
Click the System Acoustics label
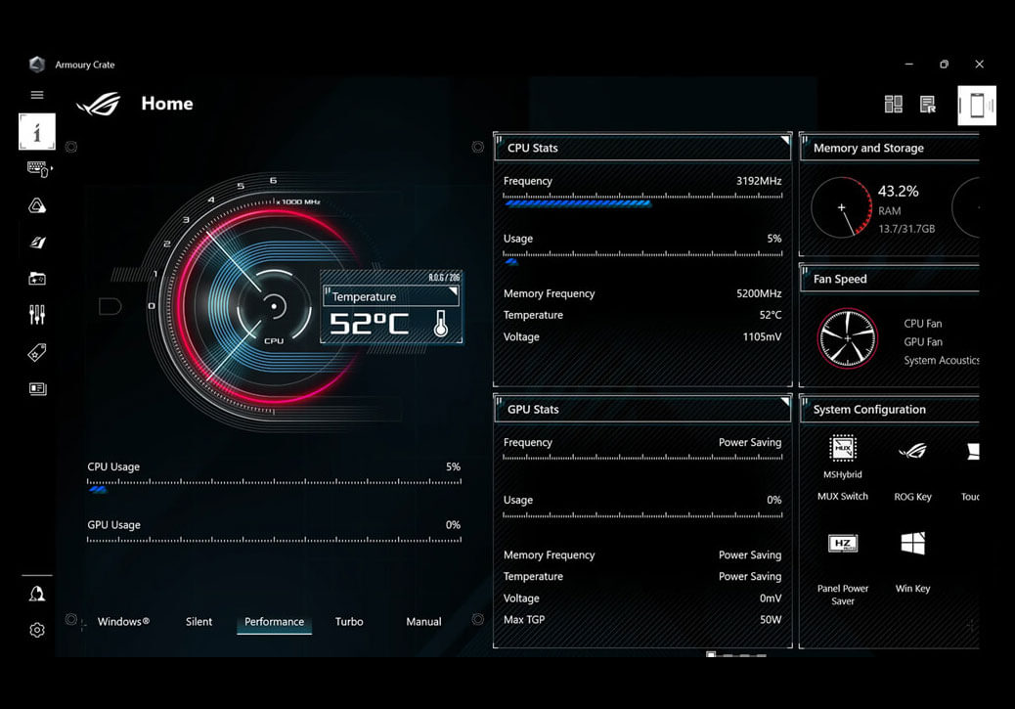tap(942, 360)
